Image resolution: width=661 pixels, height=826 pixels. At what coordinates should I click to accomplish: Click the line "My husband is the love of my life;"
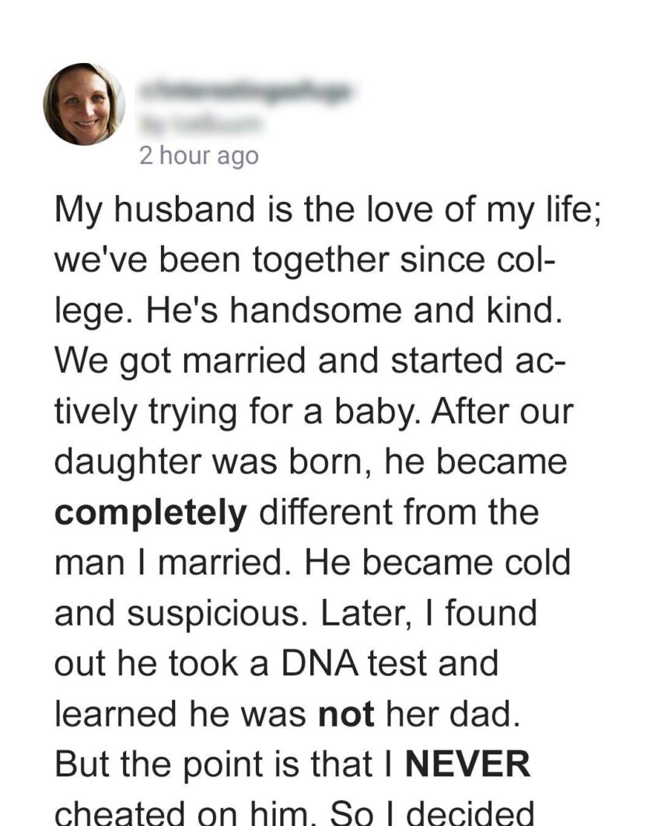327,211
